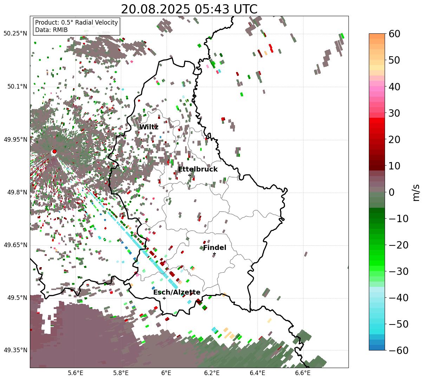The width and height of the screenshot is (424, 380).
Task: Click the 49.5°N latitude label
Action: [17, 298]
